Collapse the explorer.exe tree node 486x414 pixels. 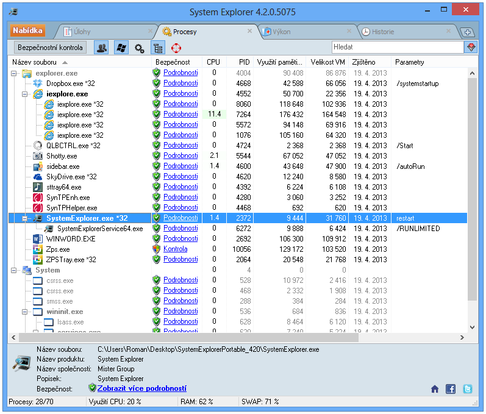tap(13, 73)
